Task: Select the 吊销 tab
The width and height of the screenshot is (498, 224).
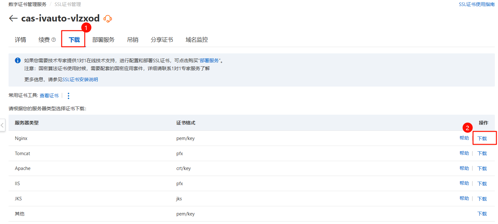Action: coord(133,40)
